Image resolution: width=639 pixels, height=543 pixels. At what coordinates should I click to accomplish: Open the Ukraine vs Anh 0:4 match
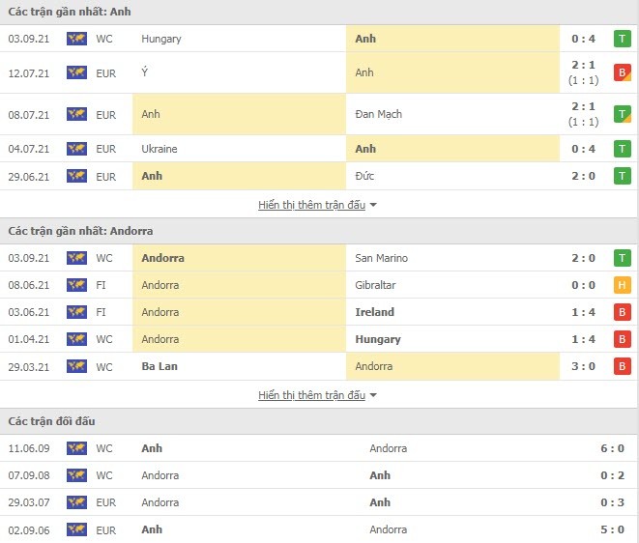[x=319, y=149]
